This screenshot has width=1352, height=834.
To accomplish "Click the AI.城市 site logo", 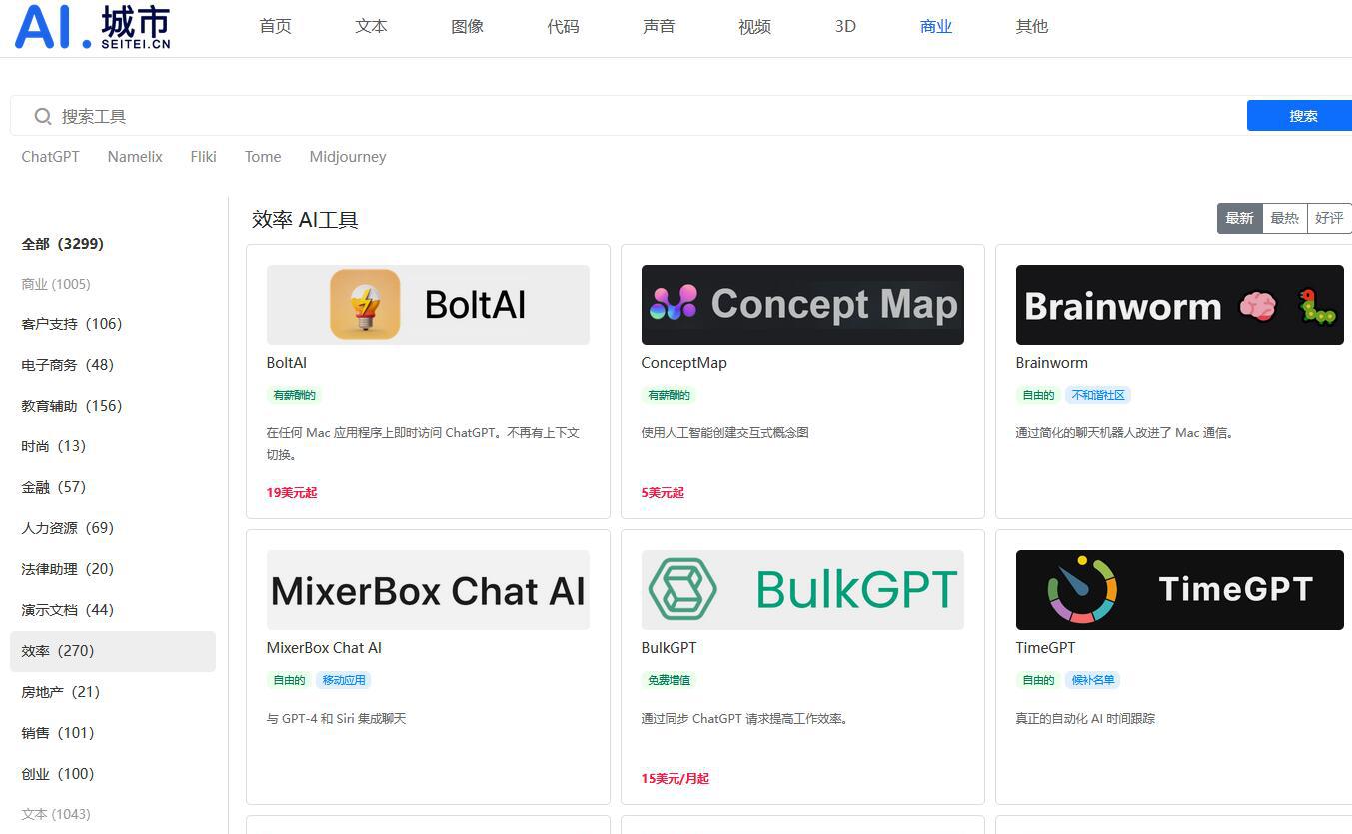I will tap(93, 27).
